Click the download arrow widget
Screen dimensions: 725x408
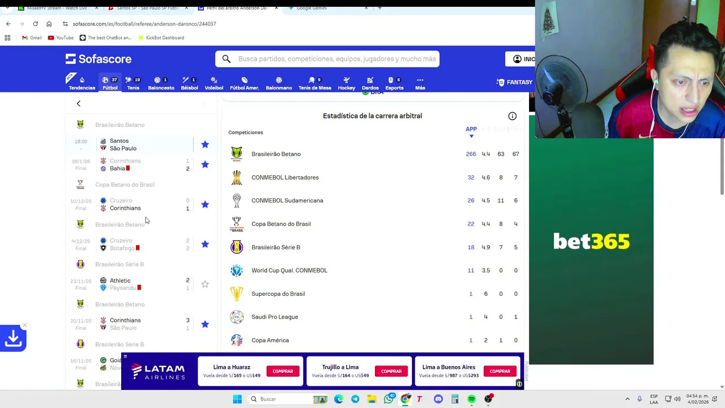13,339
